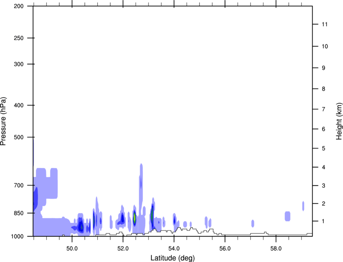The height and width of the screenshot is (262, 343).
Task: Click the 3 km height label
Action: point(324,186)
